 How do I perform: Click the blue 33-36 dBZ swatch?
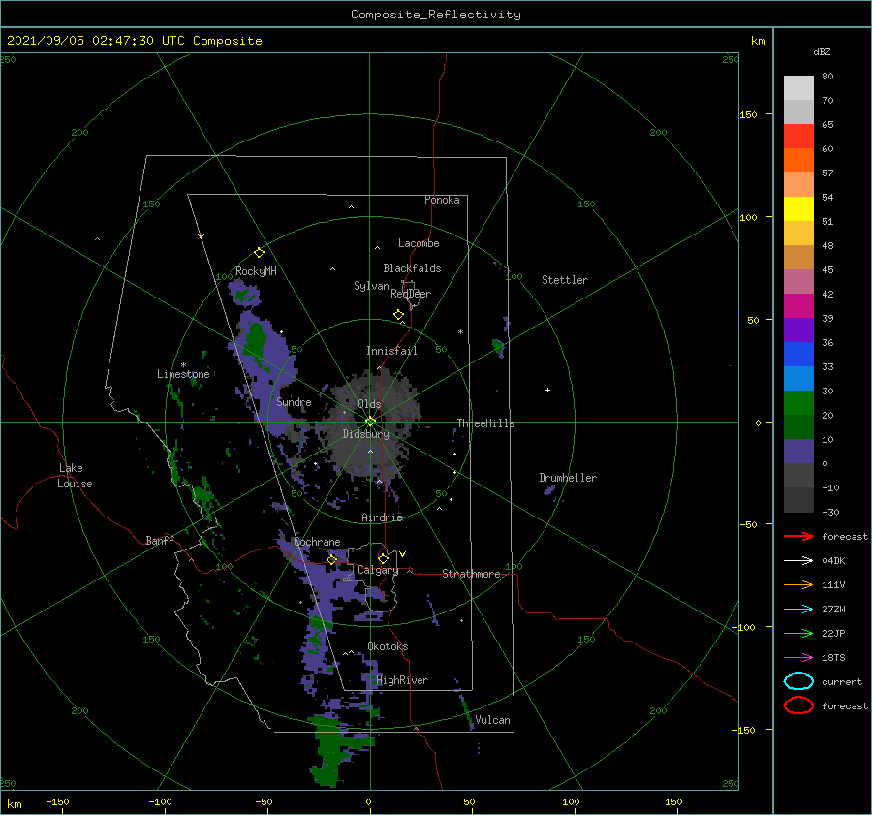[x=798, y=354]
